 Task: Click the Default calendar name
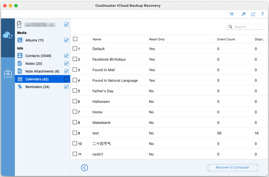pos(98,49)
